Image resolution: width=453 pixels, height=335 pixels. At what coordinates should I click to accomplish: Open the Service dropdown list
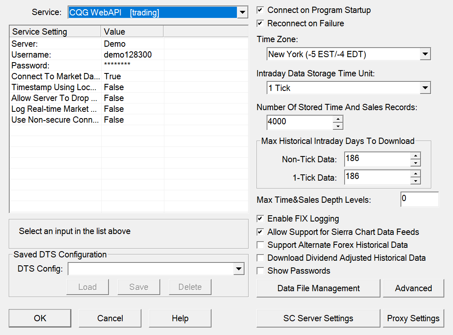[242, 13]
